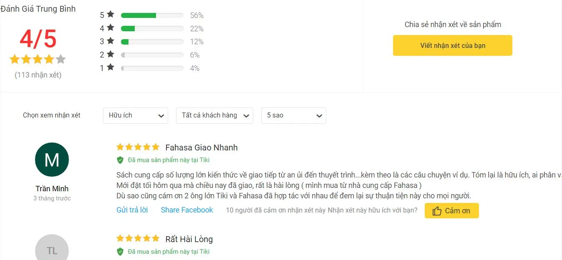Click the verified shield icon under Rất Hài Lòng

point(121,251)
